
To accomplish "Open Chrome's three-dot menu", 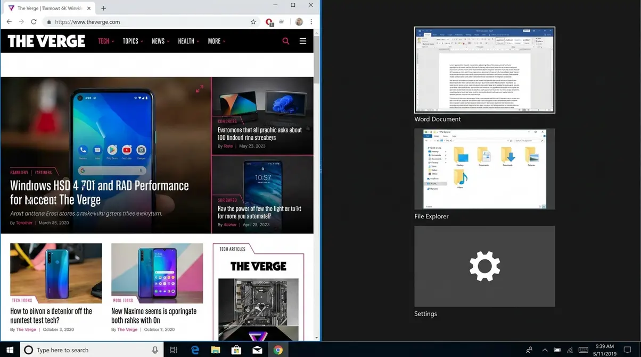I will point(311,22).
